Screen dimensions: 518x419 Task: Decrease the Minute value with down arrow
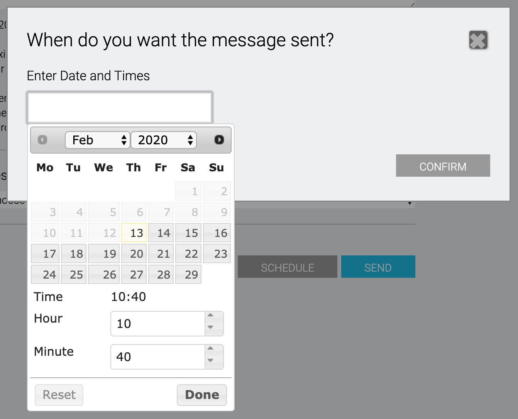210,361
